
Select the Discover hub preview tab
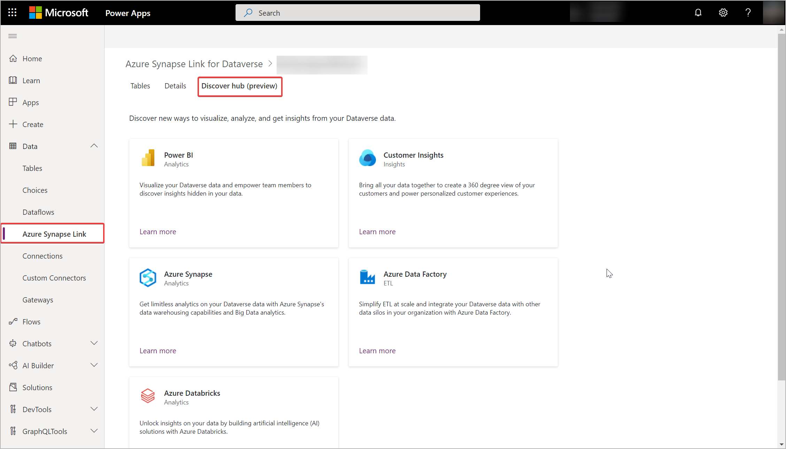[x=239, y=85]
